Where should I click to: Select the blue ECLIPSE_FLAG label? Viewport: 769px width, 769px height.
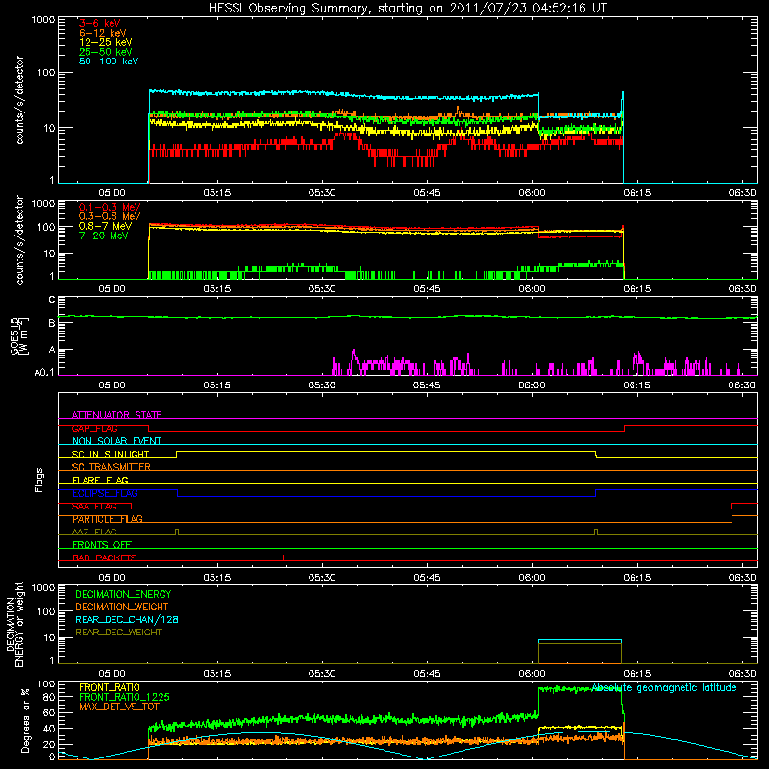(x=105, y=493)
